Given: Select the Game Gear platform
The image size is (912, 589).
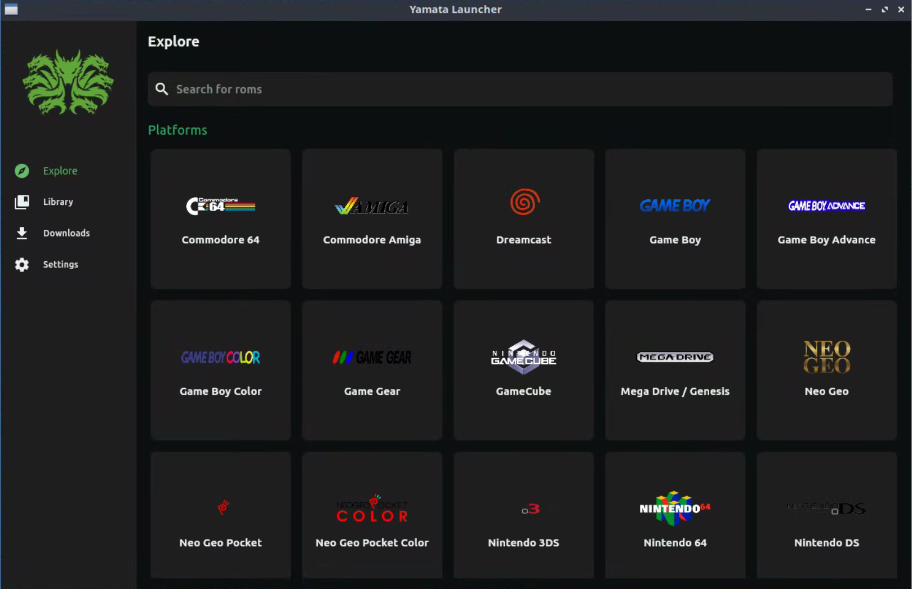Looking at the screenshot, I should pyautogui.click(x=372, y=371).
